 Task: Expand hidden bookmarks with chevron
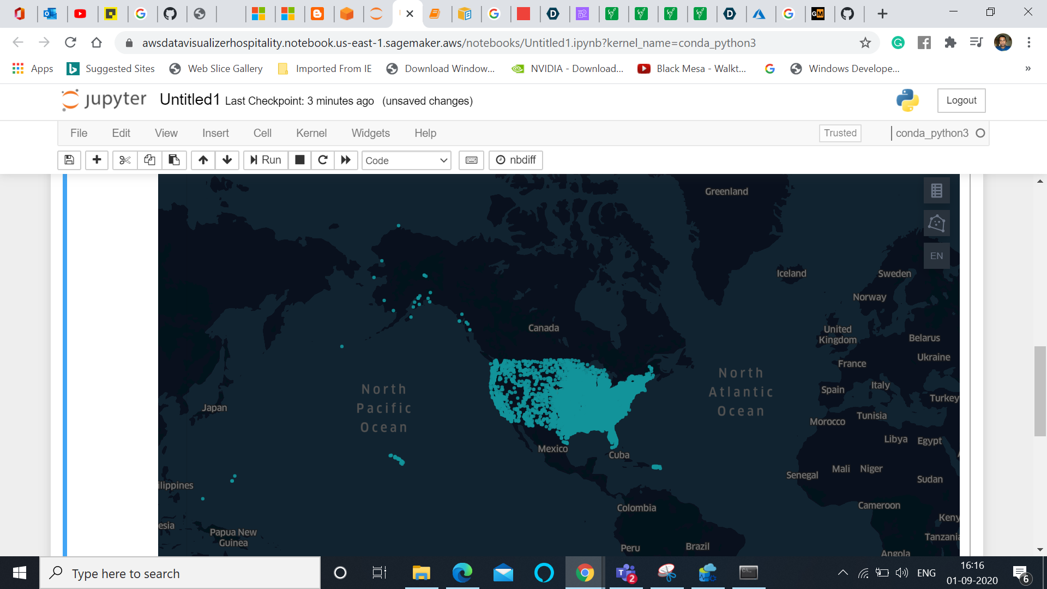click(x=1027, y=69)
